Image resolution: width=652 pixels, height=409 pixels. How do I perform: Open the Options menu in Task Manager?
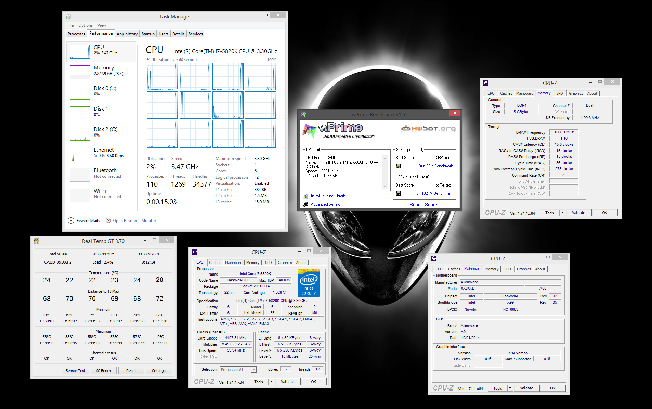click(86, 25)
